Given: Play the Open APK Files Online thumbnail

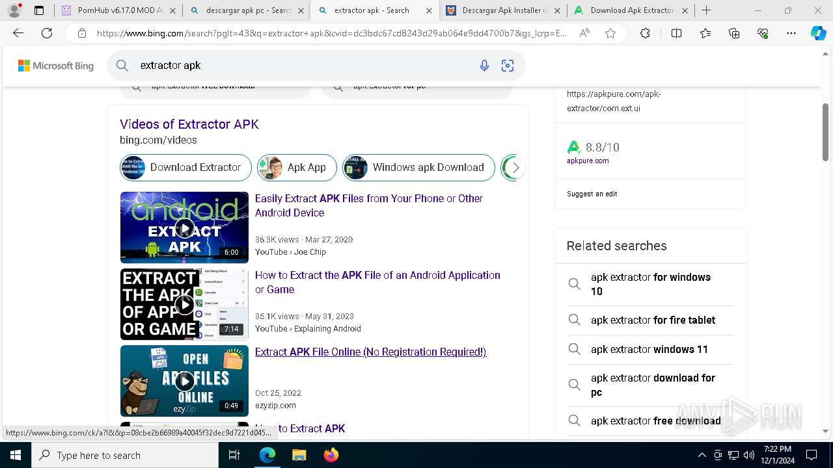Looking at the screenshot, I should coord(184,381).
